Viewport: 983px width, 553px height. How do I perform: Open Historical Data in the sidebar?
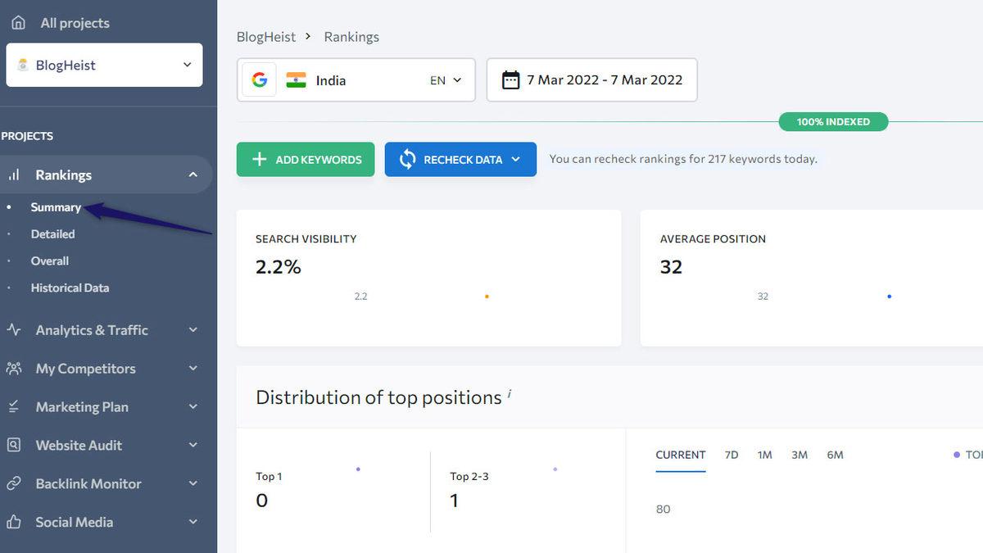click(x=70, y=288)
